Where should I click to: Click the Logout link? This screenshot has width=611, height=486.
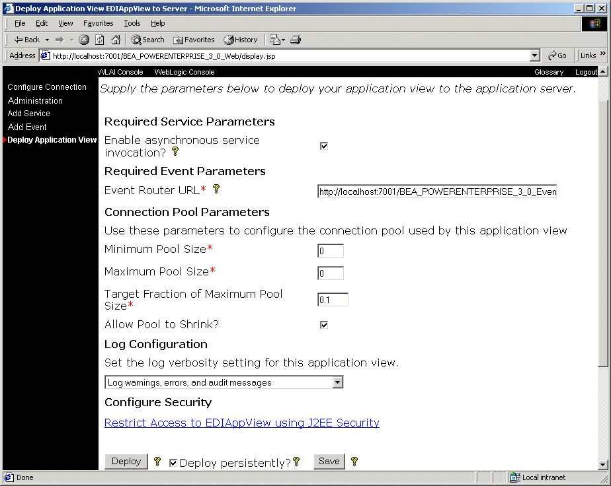(586, 72)
